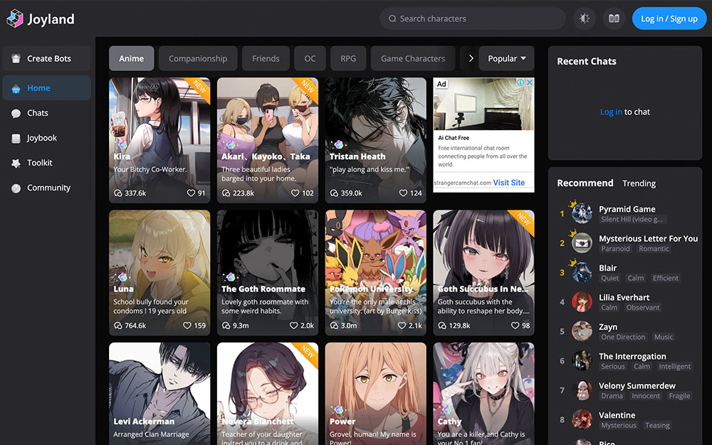Click Visit Site link in the ad
The width and height of the screenshot is (712, 445).
point(508,183)
